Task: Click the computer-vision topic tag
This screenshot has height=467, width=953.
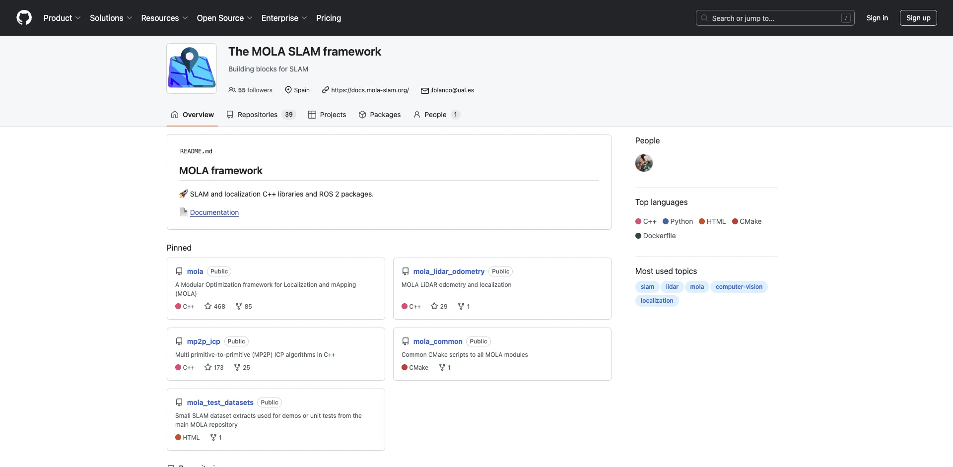Action: (739, 287)
